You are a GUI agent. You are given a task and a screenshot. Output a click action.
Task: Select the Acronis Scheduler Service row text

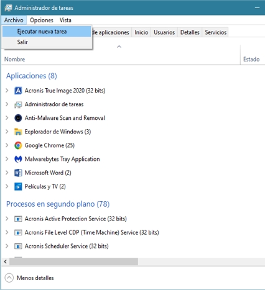67,246
